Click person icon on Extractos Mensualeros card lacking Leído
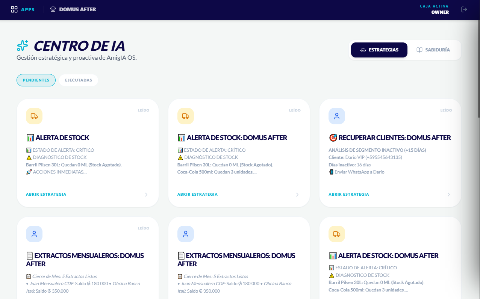The width and height of the screenshot is (480, 299). tap(186, 234)
